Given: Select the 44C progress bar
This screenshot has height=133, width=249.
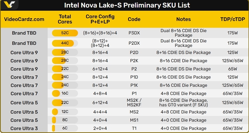Looking at the screenshot, I should point(65,43).
